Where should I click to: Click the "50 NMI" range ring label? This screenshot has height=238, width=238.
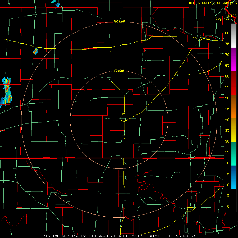pos(119,71)
